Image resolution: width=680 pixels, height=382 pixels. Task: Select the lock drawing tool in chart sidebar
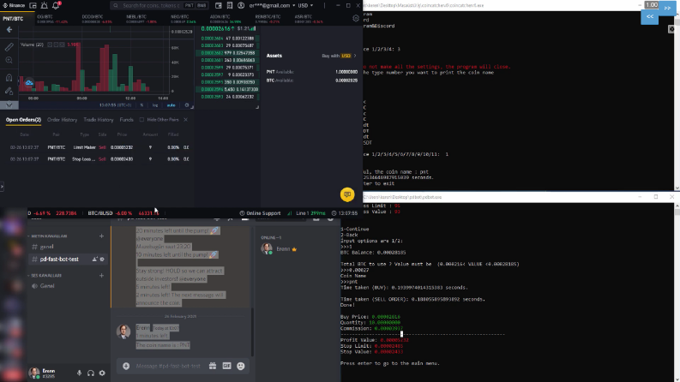tap(9, 92)
